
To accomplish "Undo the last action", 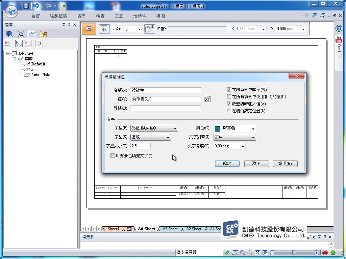I will pos(36,6).
